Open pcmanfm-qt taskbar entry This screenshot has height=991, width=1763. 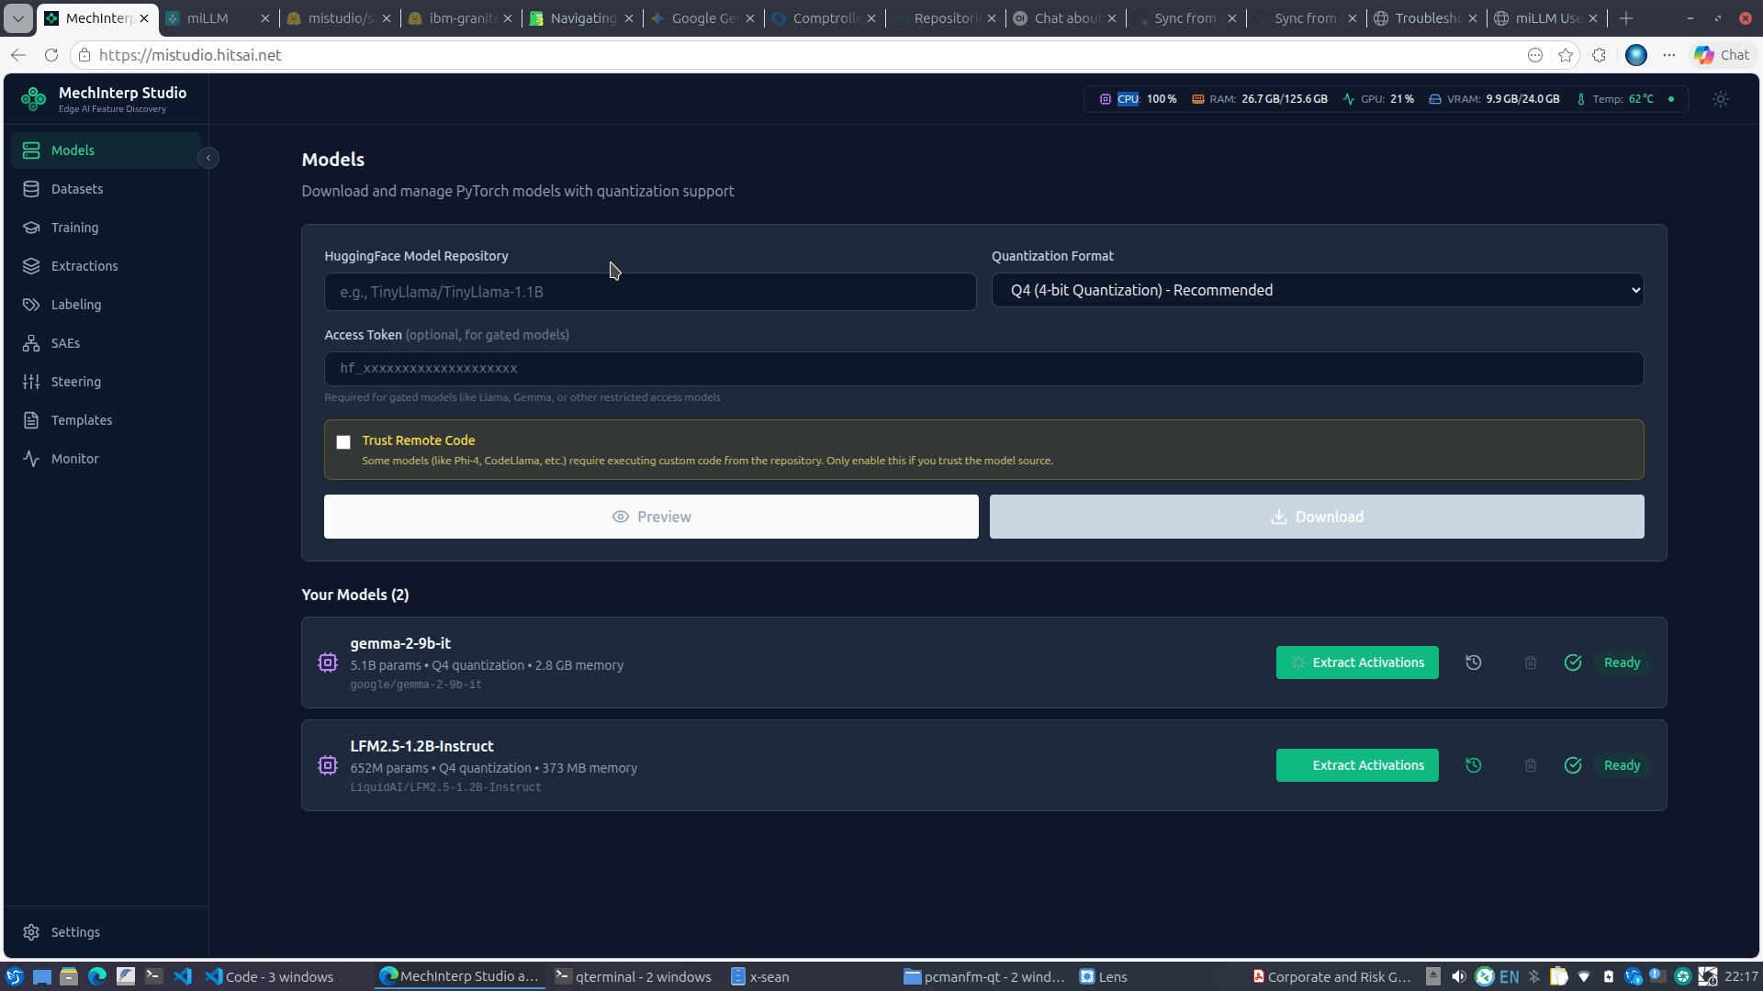click(x=983, y=977)
